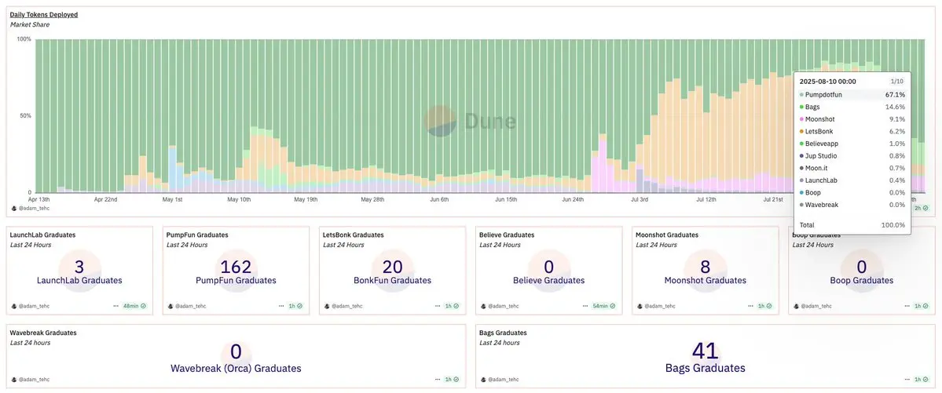The height and width of the screenshot is (393, 942).
Task: Click the LetsBonk orange color dot in tooltip
Action: point(801,132)
